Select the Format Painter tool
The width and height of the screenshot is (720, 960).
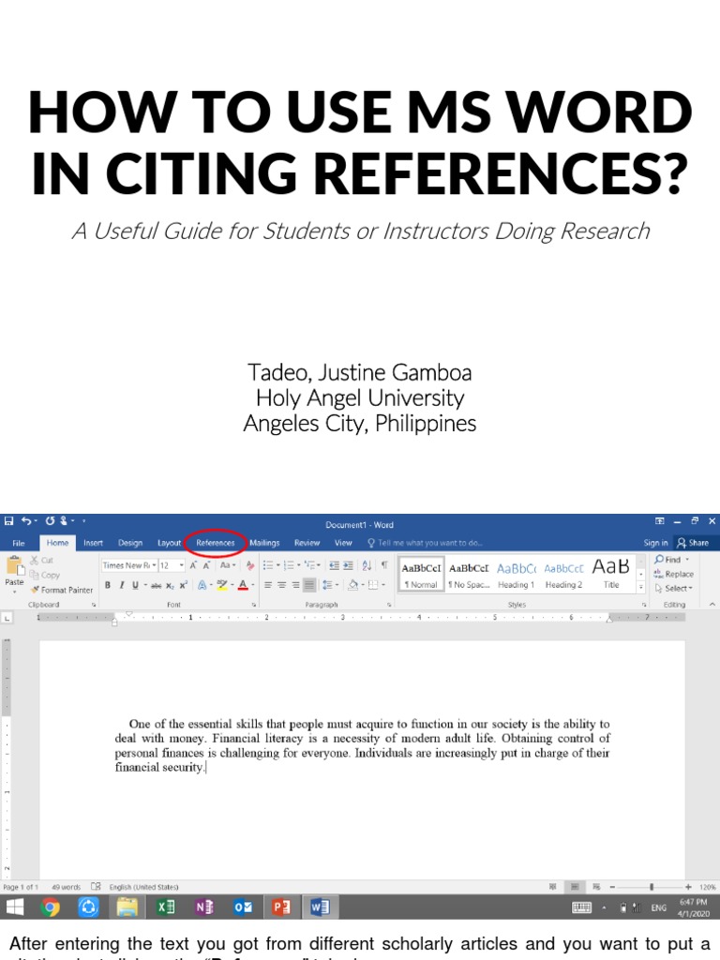click(61, 590)
